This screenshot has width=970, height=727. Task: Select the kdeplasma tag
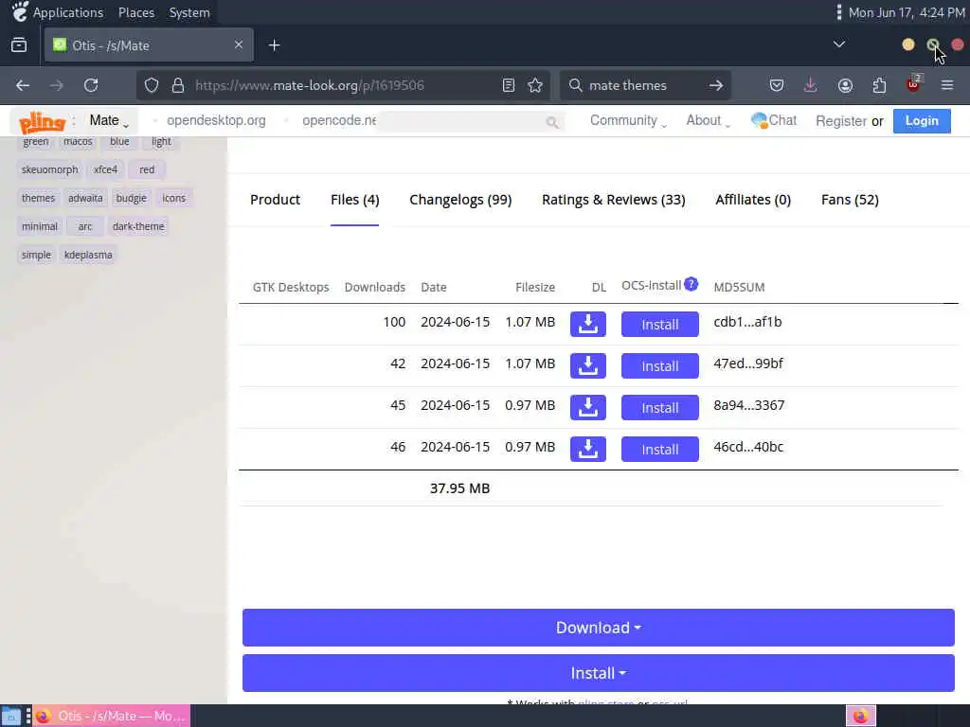click(x=88, y=255)
